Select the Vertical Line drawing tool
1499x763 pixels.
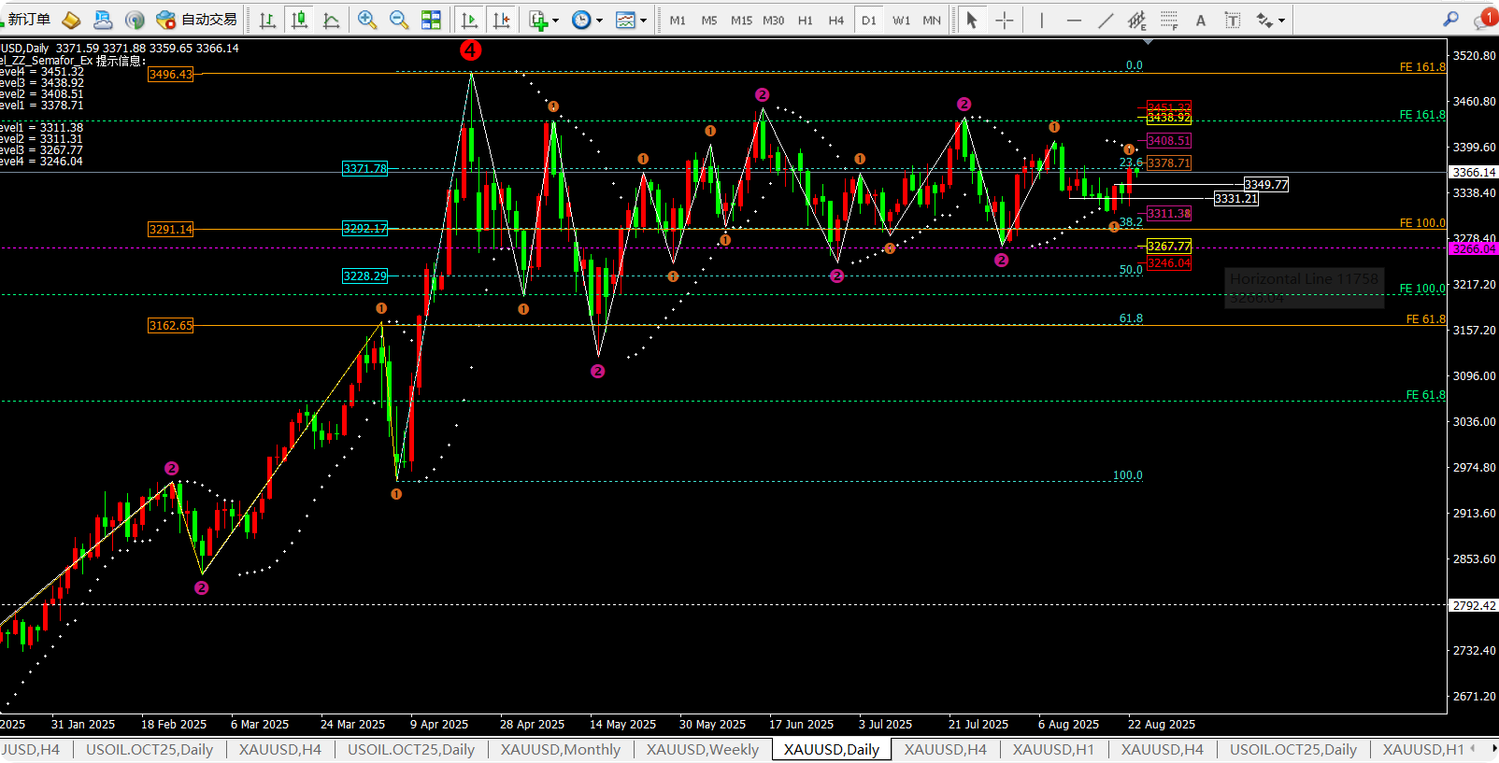click(1041, 20)
